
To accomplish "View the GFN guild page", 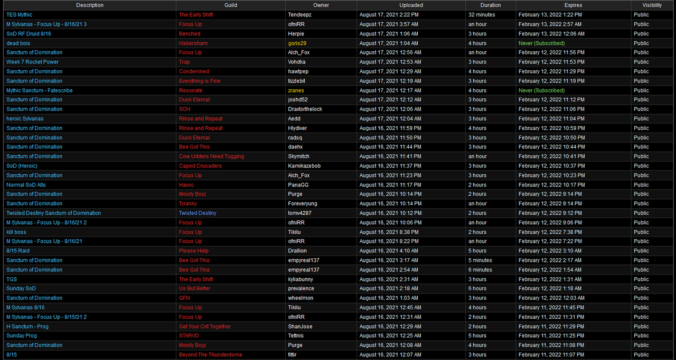I will point(184,298).
